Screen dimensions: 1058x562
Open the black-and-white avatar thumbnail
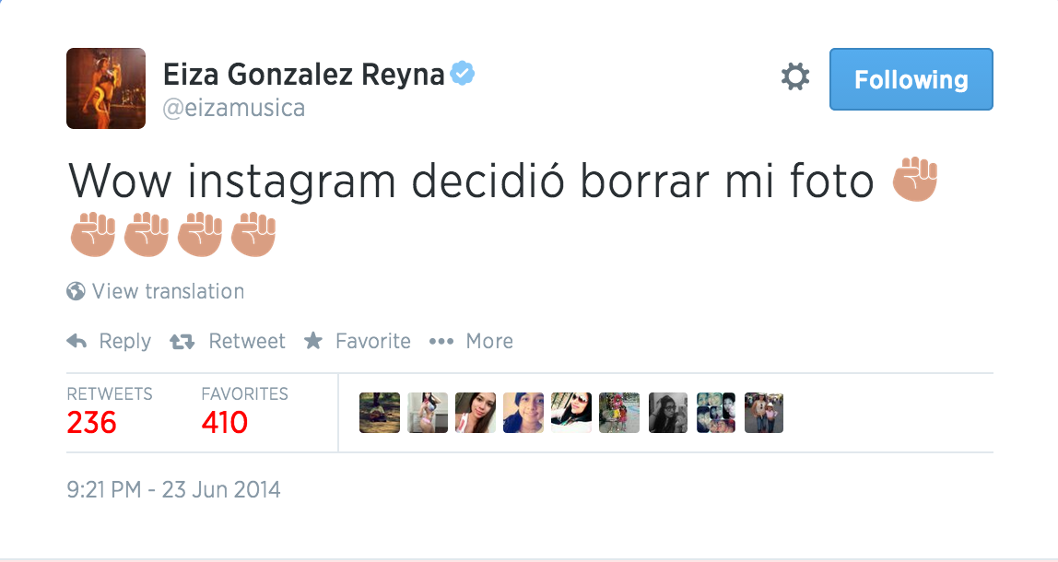tap(667, 413)
